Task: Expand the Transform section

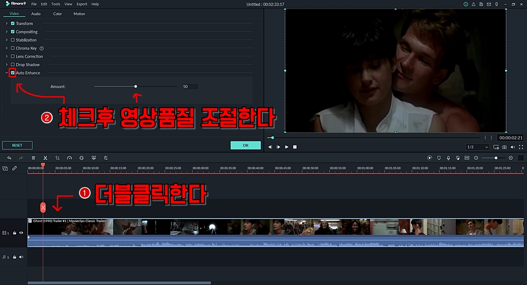Action: click(x=7, y=23)
